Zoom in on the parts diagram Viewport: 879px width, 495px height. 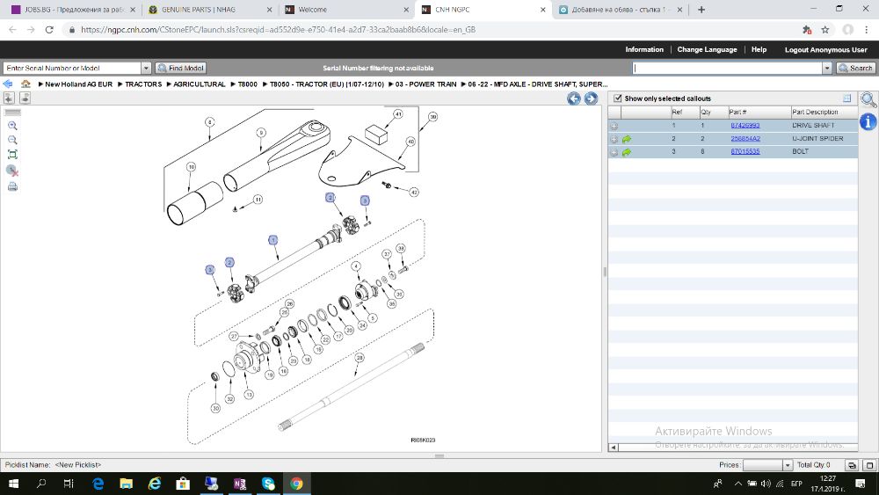pyautogui.click(x=12, y=126)
